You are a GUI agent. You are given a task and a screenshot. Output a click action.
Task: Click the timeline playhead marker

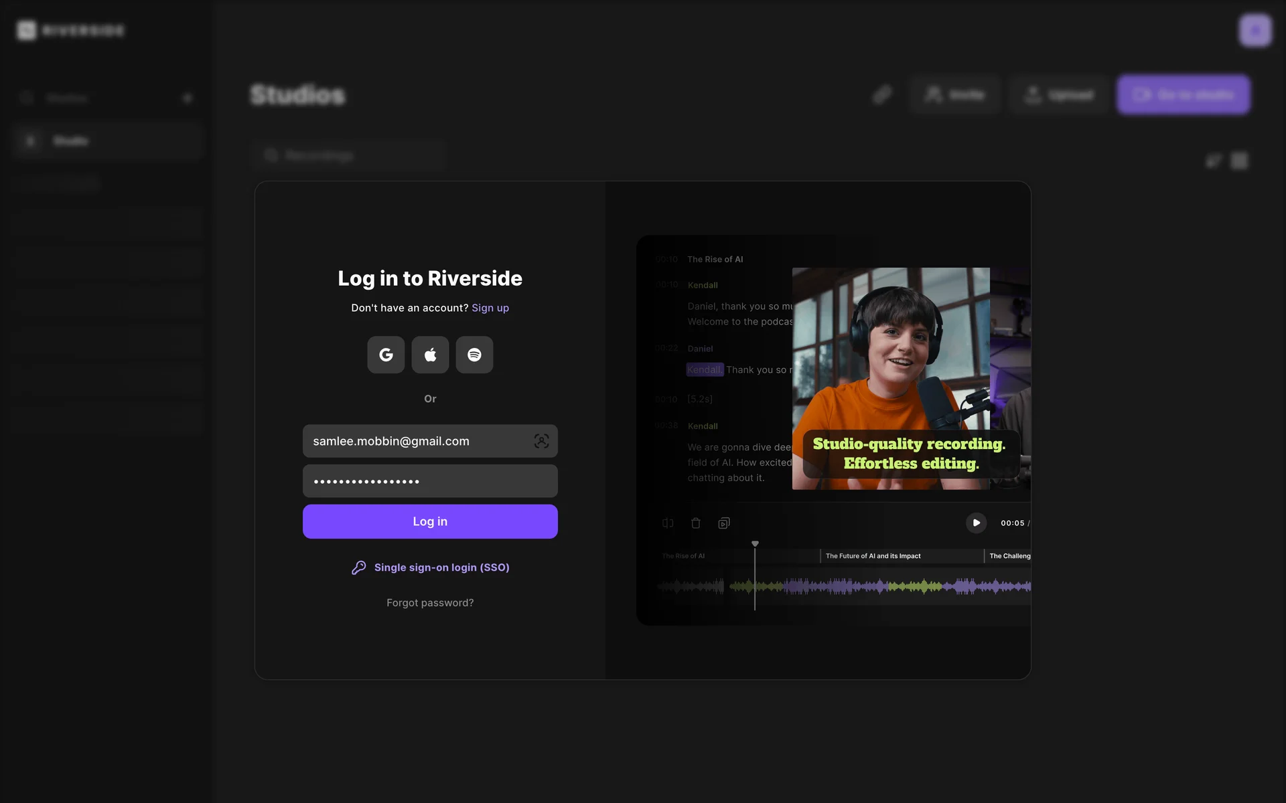(755, 544)
